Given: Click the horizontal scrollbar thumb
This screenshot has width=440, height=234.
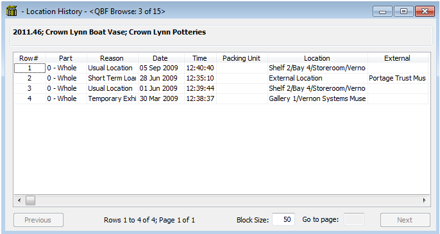Looking at the screenshot, I should pos(30,201).
